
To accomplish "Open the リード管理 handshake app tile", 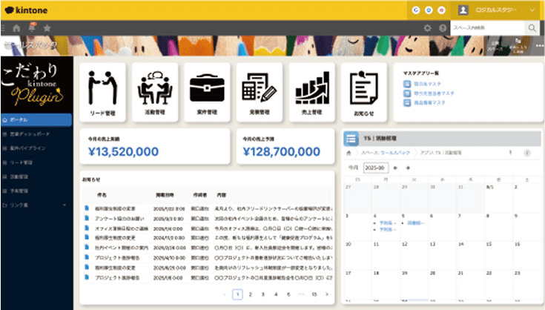I will point(102,92).
